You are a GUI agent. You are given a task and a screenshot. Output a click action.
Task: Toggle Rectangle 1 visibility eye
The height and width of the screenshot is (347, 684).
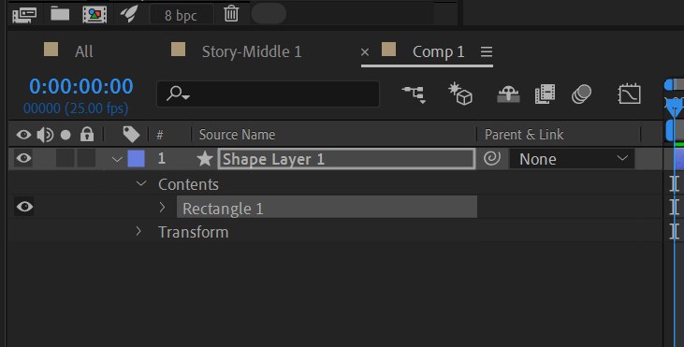pyautogui.click(x=24, y=206)
